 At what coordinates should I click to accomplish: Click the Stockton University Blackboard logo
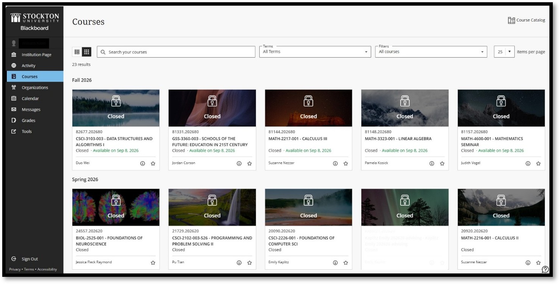coord(35,22)
